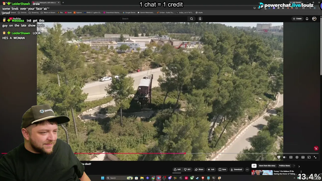Open YouTube notifications bell
322x181 pixels.
(307, 19)
